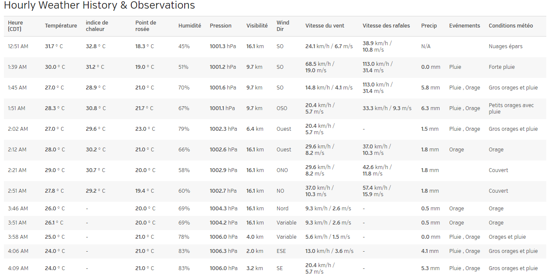Click the 1004.3 hPa pressure value

[223, 209]
